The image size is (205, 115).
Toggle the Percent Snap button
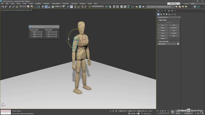tap(82, 7)
